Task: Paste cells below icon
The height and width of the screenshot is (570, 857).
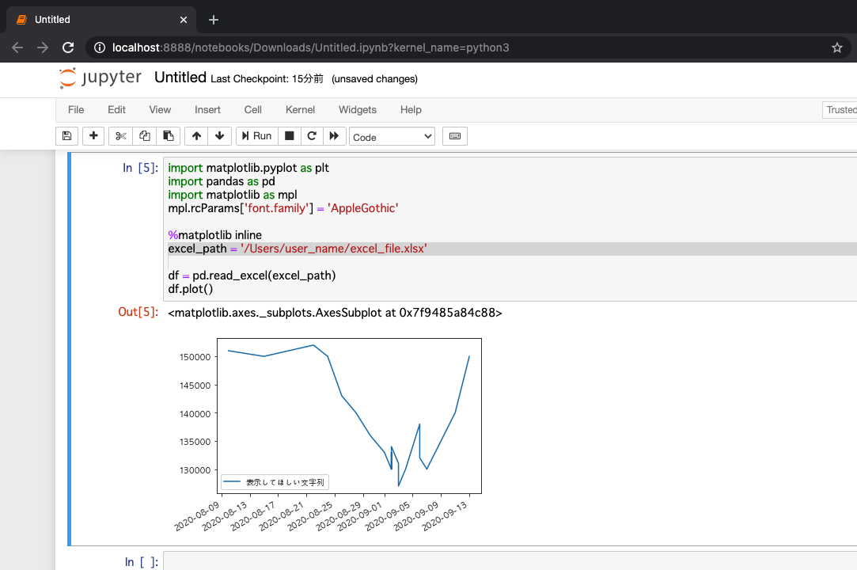Action: click(x=168, y=136)
